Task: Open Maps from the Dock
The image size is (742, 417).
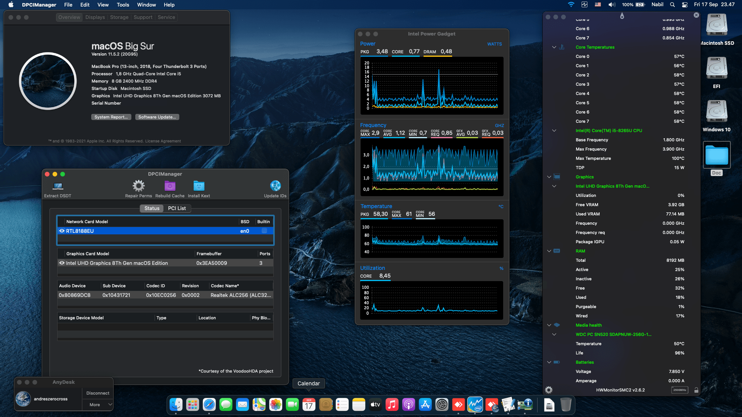Action: pos(259,405)
